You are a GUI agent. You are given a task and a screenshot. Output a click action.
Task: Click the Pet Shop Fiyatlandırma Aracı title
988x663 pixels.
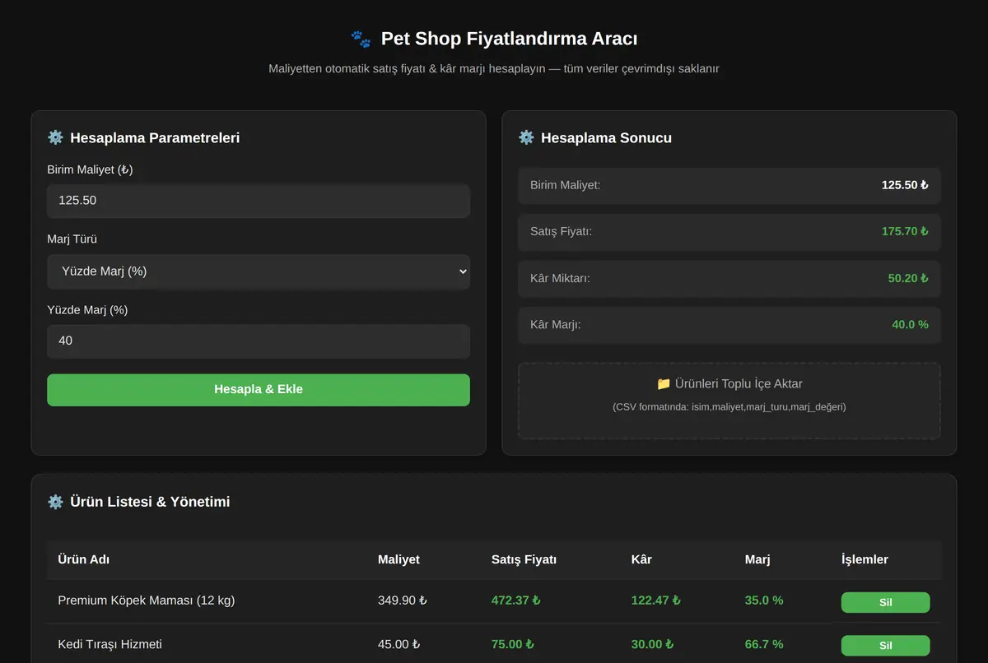tap(509, 39)
